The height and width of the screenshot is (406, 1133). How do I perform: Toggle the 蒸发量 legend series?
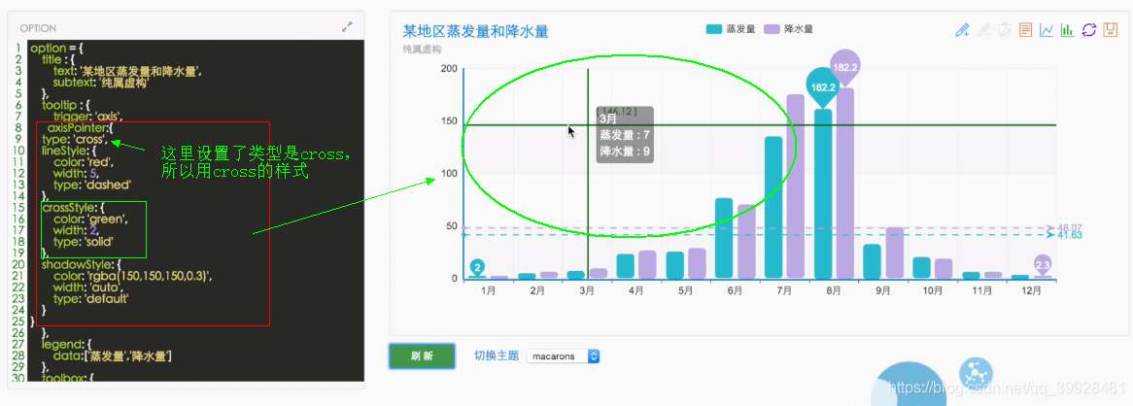click(730, 29)
